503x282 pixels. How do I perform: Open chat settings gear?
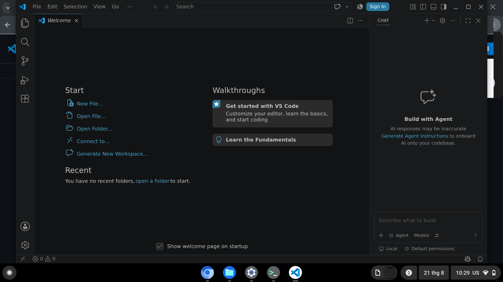(x=442, y=21)
